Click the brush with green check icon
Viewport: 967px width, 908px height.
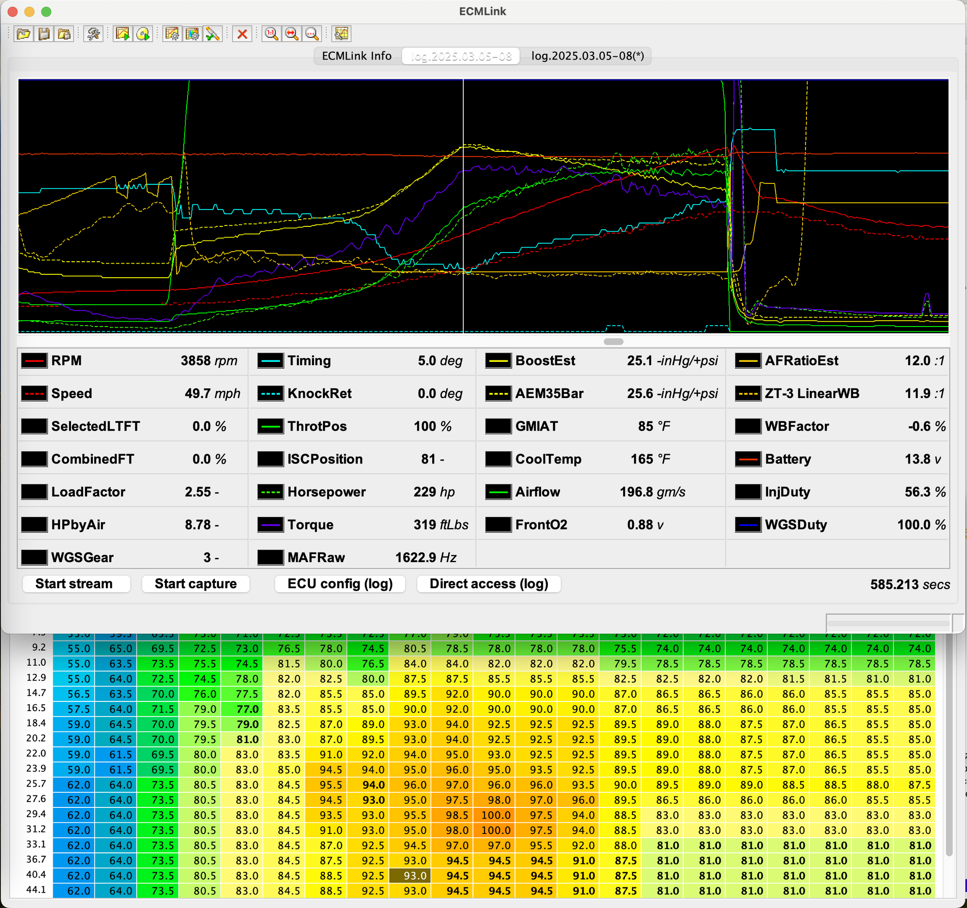tap(213, 33)
